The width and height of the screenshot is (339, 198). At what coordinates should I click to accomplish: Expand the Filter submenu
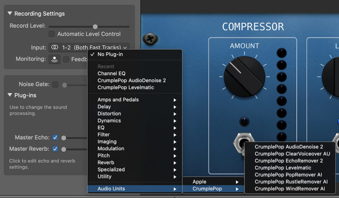(135, 135)
